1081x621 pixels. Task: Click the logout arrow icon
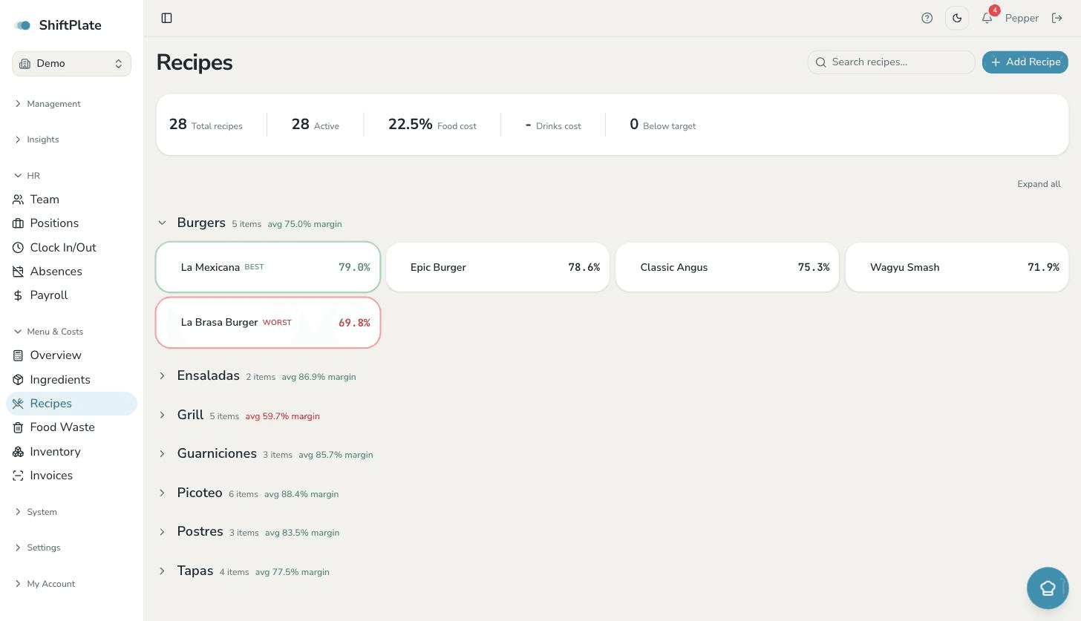pos(1057,18)
